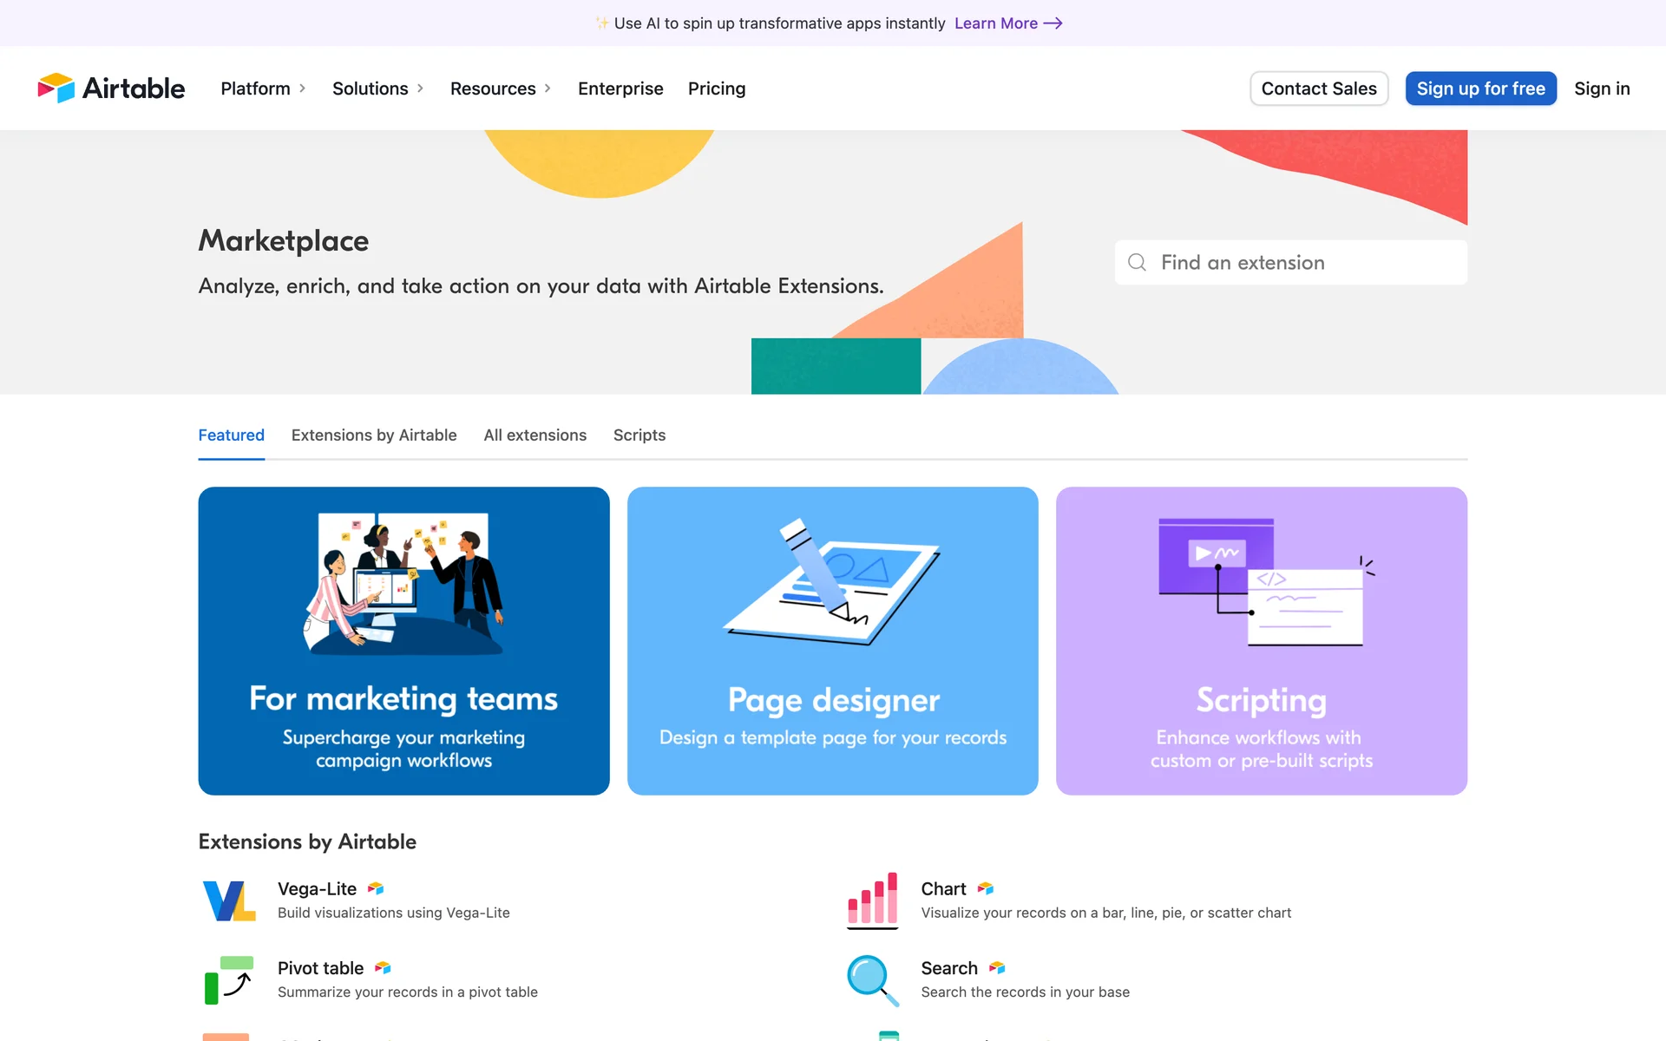Click the Search extension magnifier icon

872,979
